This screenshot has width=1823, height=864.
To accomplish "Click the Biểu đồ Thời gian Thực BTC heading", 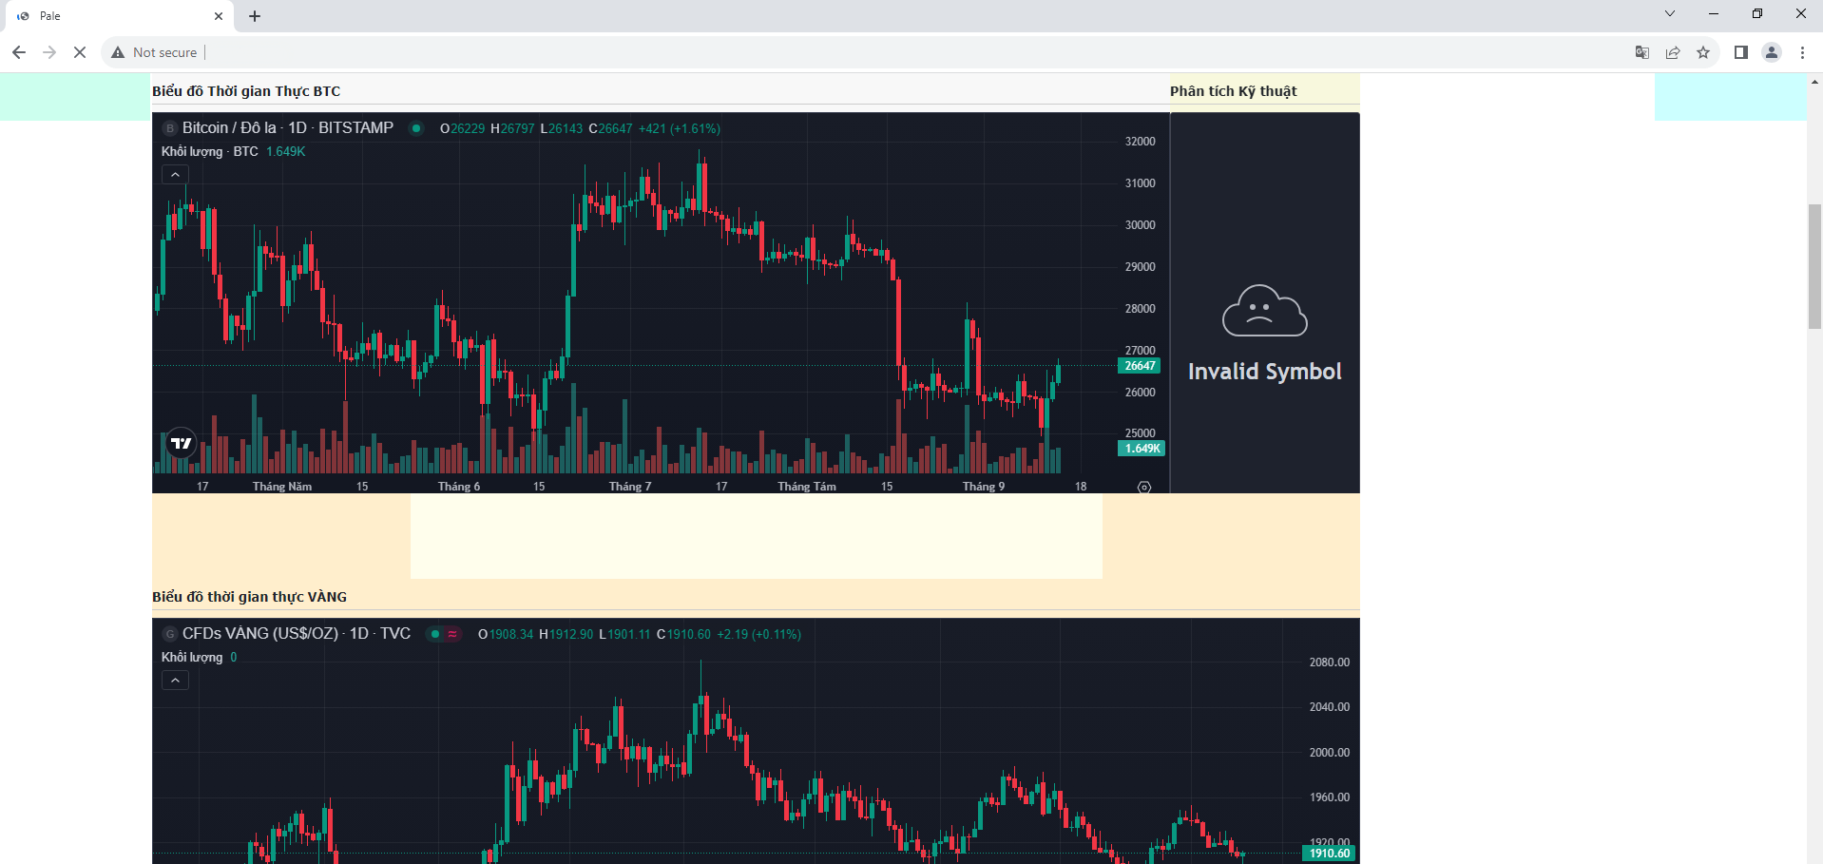I will click(x=246, y=91).
